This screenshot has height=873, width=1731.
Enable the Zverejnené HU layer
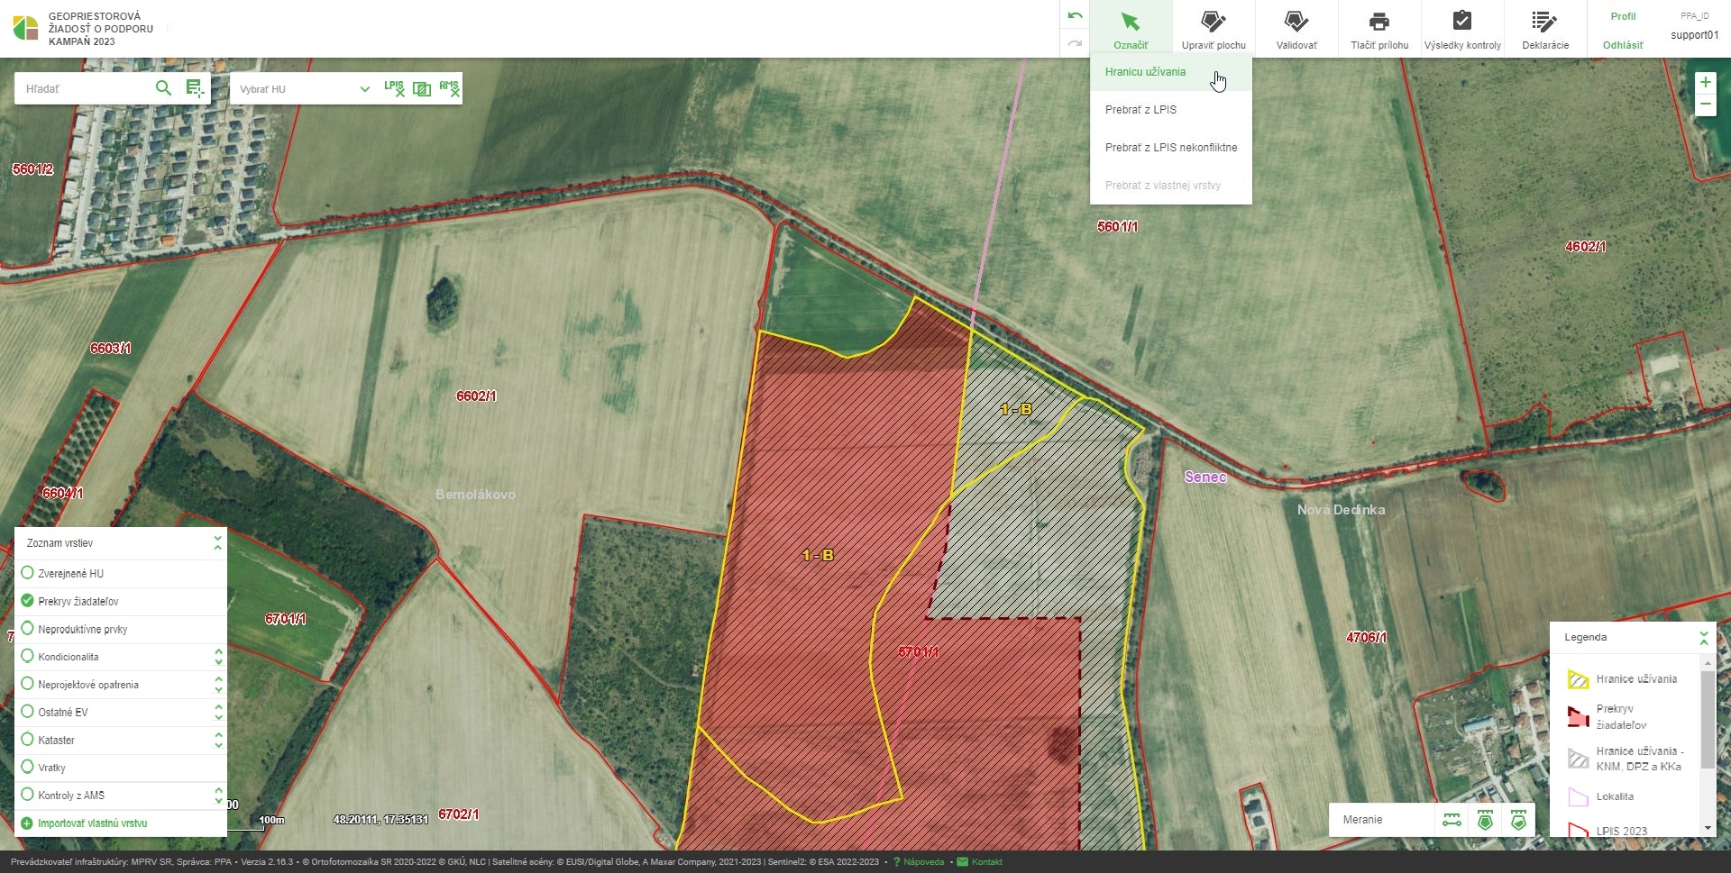(x=27, y=573)
